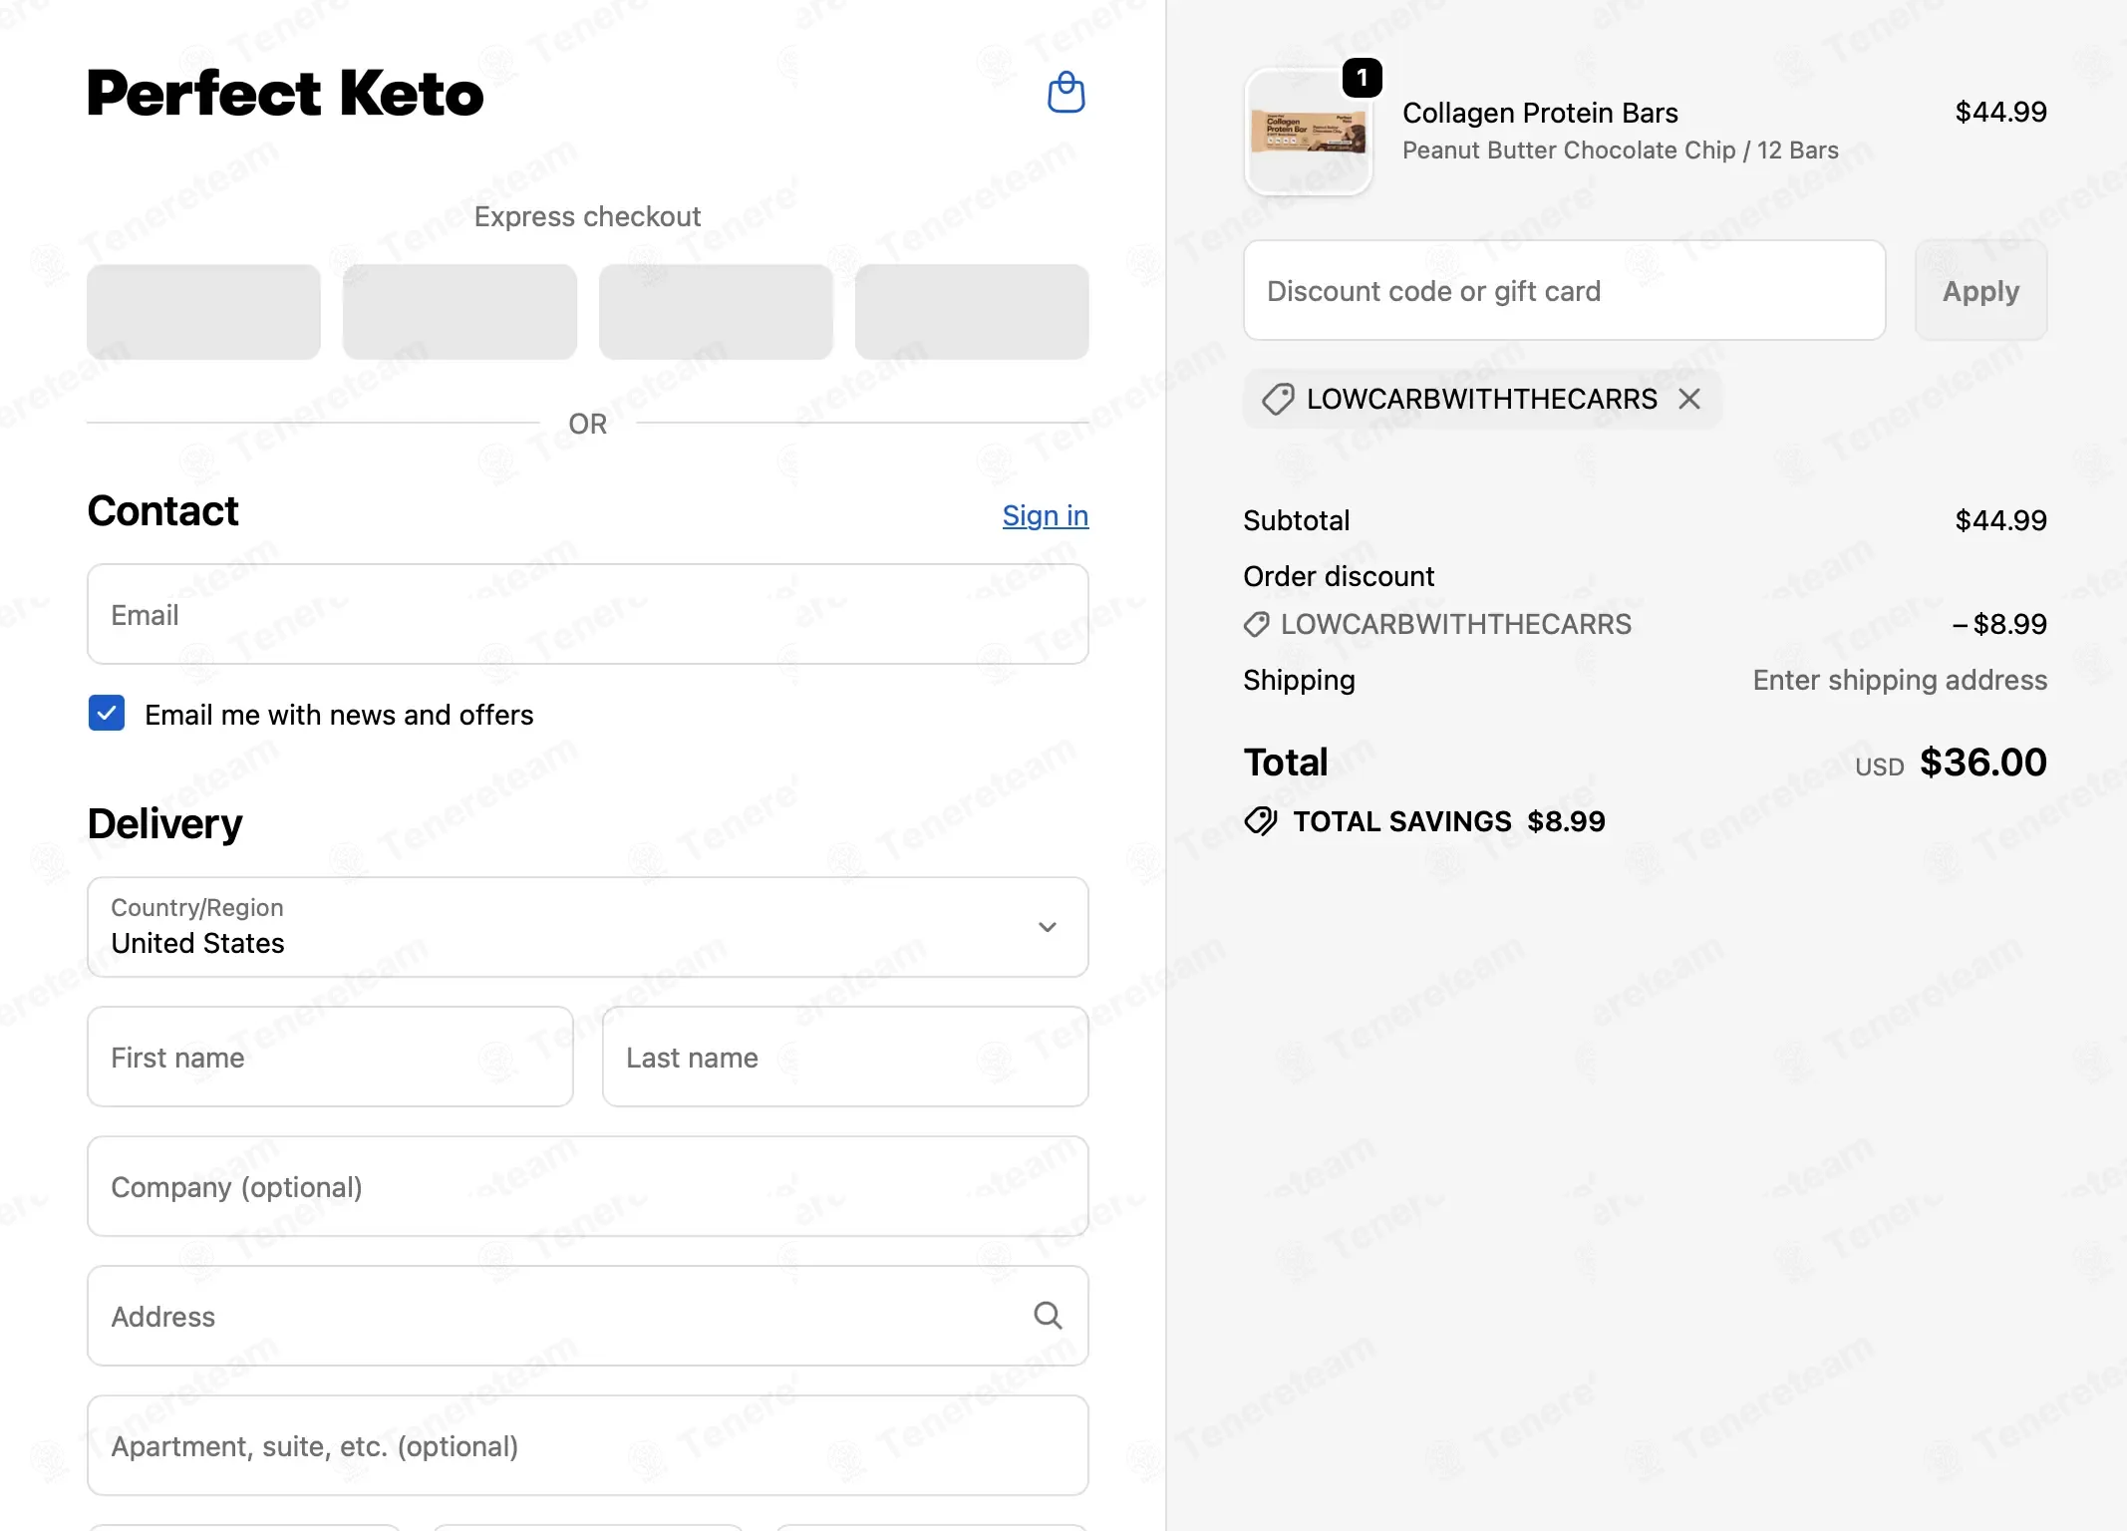Click the address search magnifier icon
This screenshot has width=2127, height=1531.
(x=1048, y=1316)
